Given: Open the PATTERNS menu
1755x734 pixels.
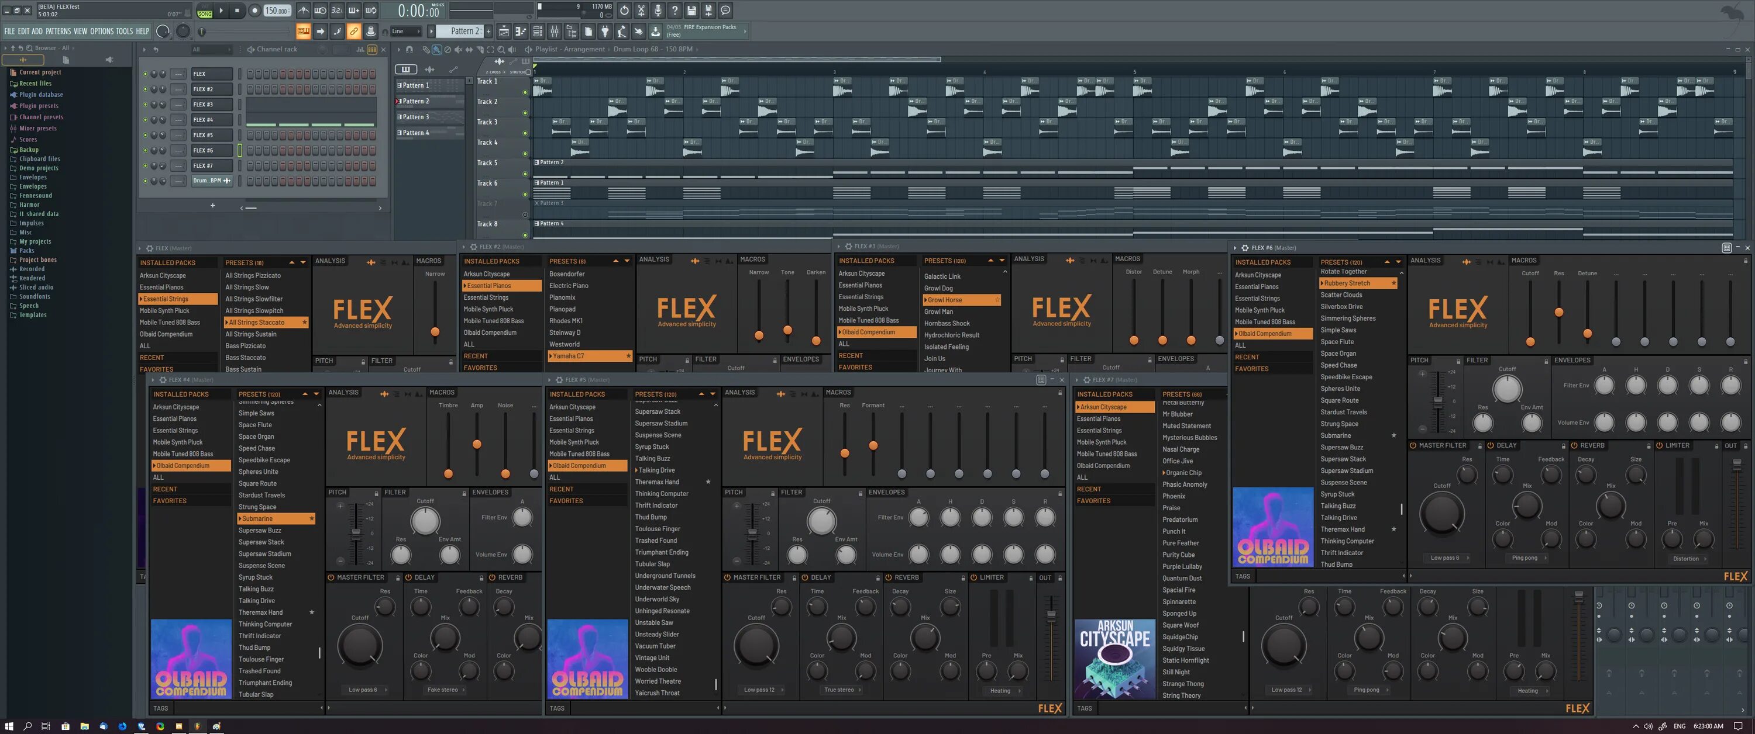Looking at the screenshot, I should [x=58, y=32].
